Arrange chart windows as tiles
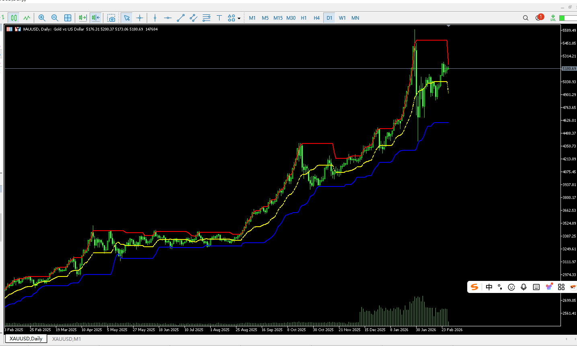 pos(68,18)
